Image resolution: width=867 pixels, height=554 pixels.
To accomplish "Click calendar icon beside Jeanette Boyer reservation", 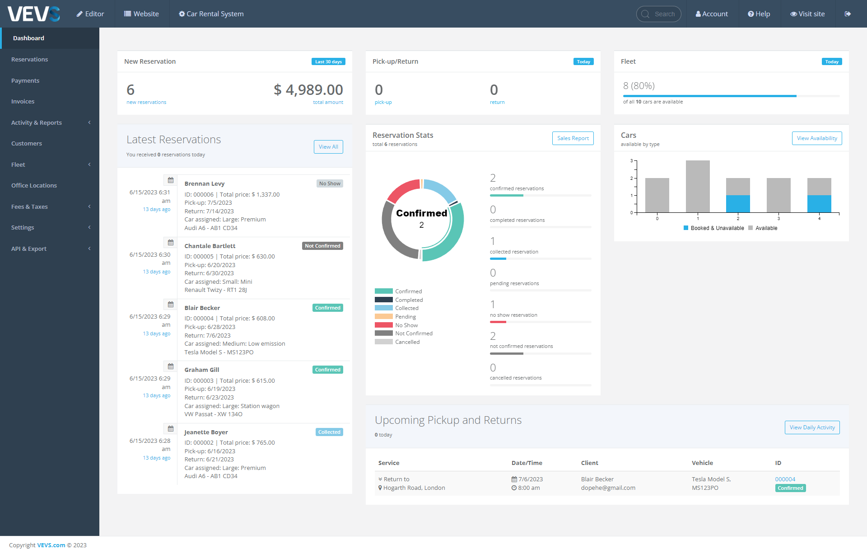I will point(171,429).
